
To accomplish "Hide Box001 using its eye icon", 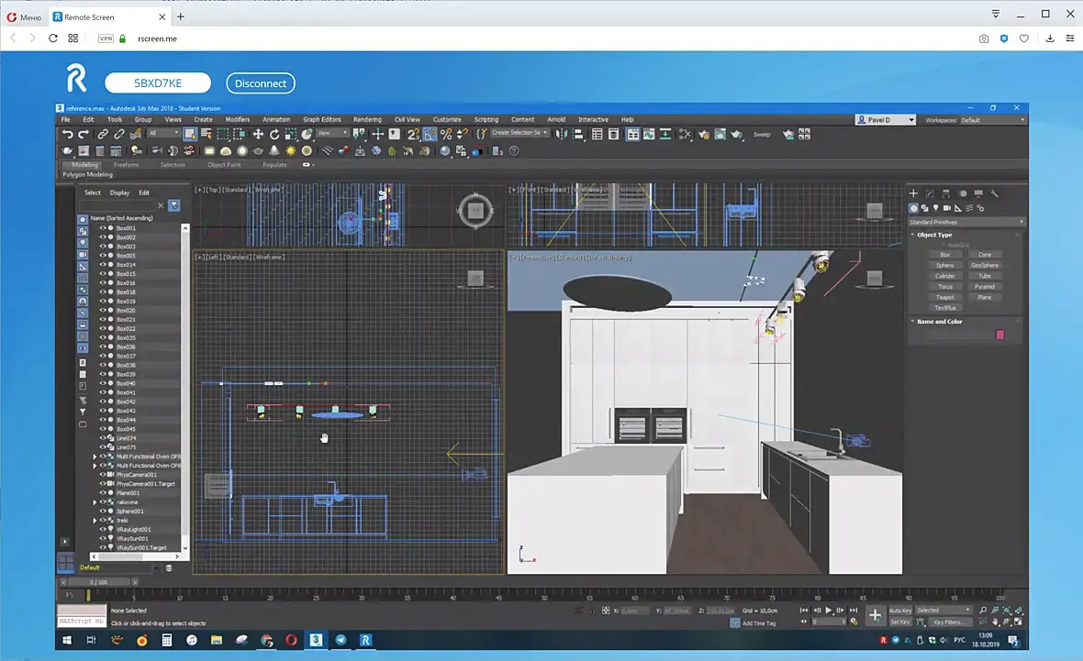I will (x=103, y=228).
